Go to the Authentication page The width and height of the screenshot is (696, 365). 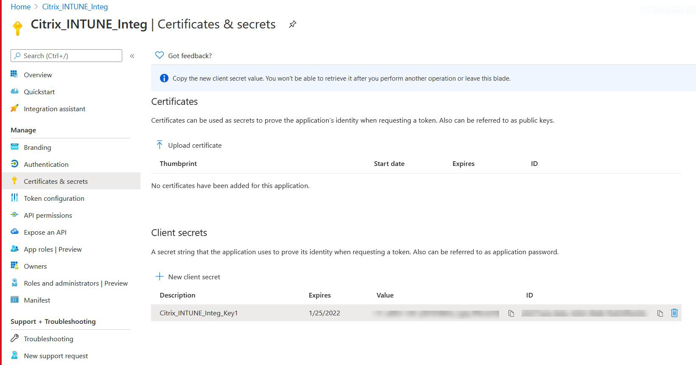(x=46, y=164)
